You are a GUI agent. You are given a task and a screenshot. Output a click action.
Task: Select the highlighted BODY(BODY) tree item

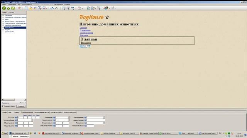click(15, 28)
